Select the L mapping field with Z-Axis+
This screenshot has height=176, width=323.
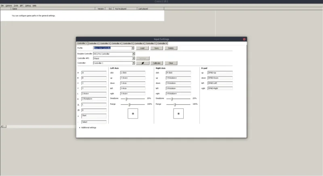coord(94,93)
